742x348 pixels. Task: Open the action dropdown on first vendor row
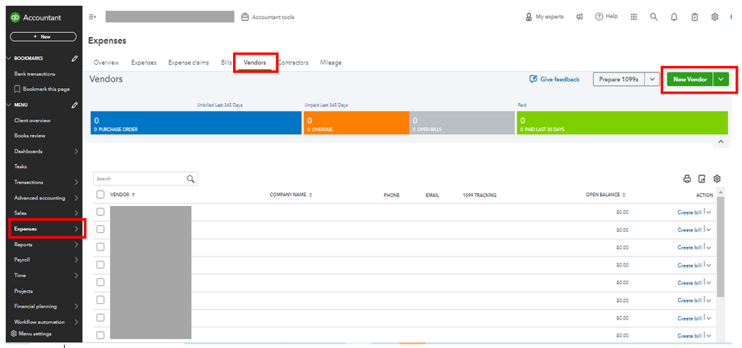click(709, 212)
